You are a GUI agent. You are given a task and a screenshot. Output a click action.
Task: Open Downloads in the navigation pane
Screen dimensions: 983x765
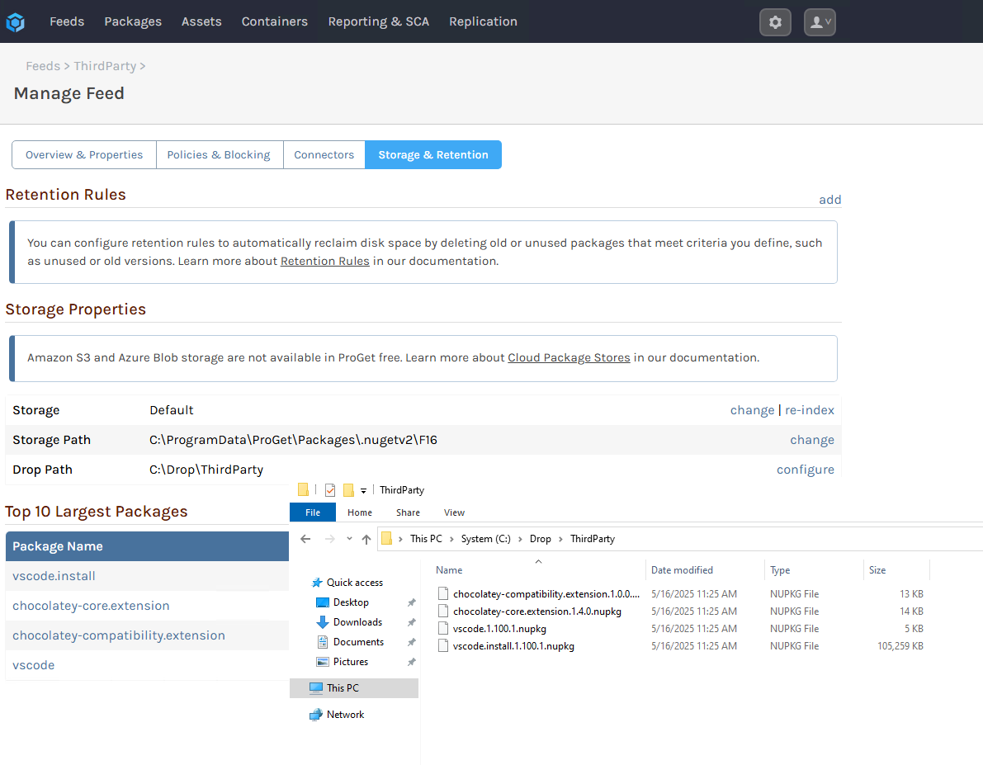click(349, 622)
